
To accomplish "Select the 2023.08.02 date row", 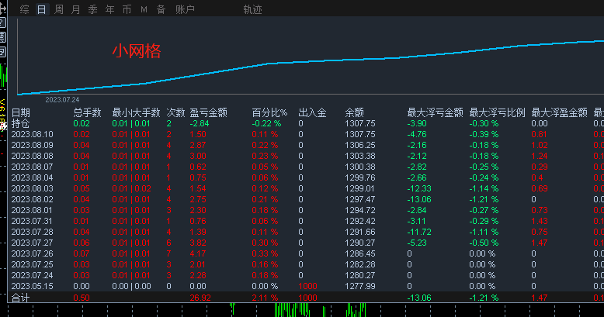I will point(305,199).
